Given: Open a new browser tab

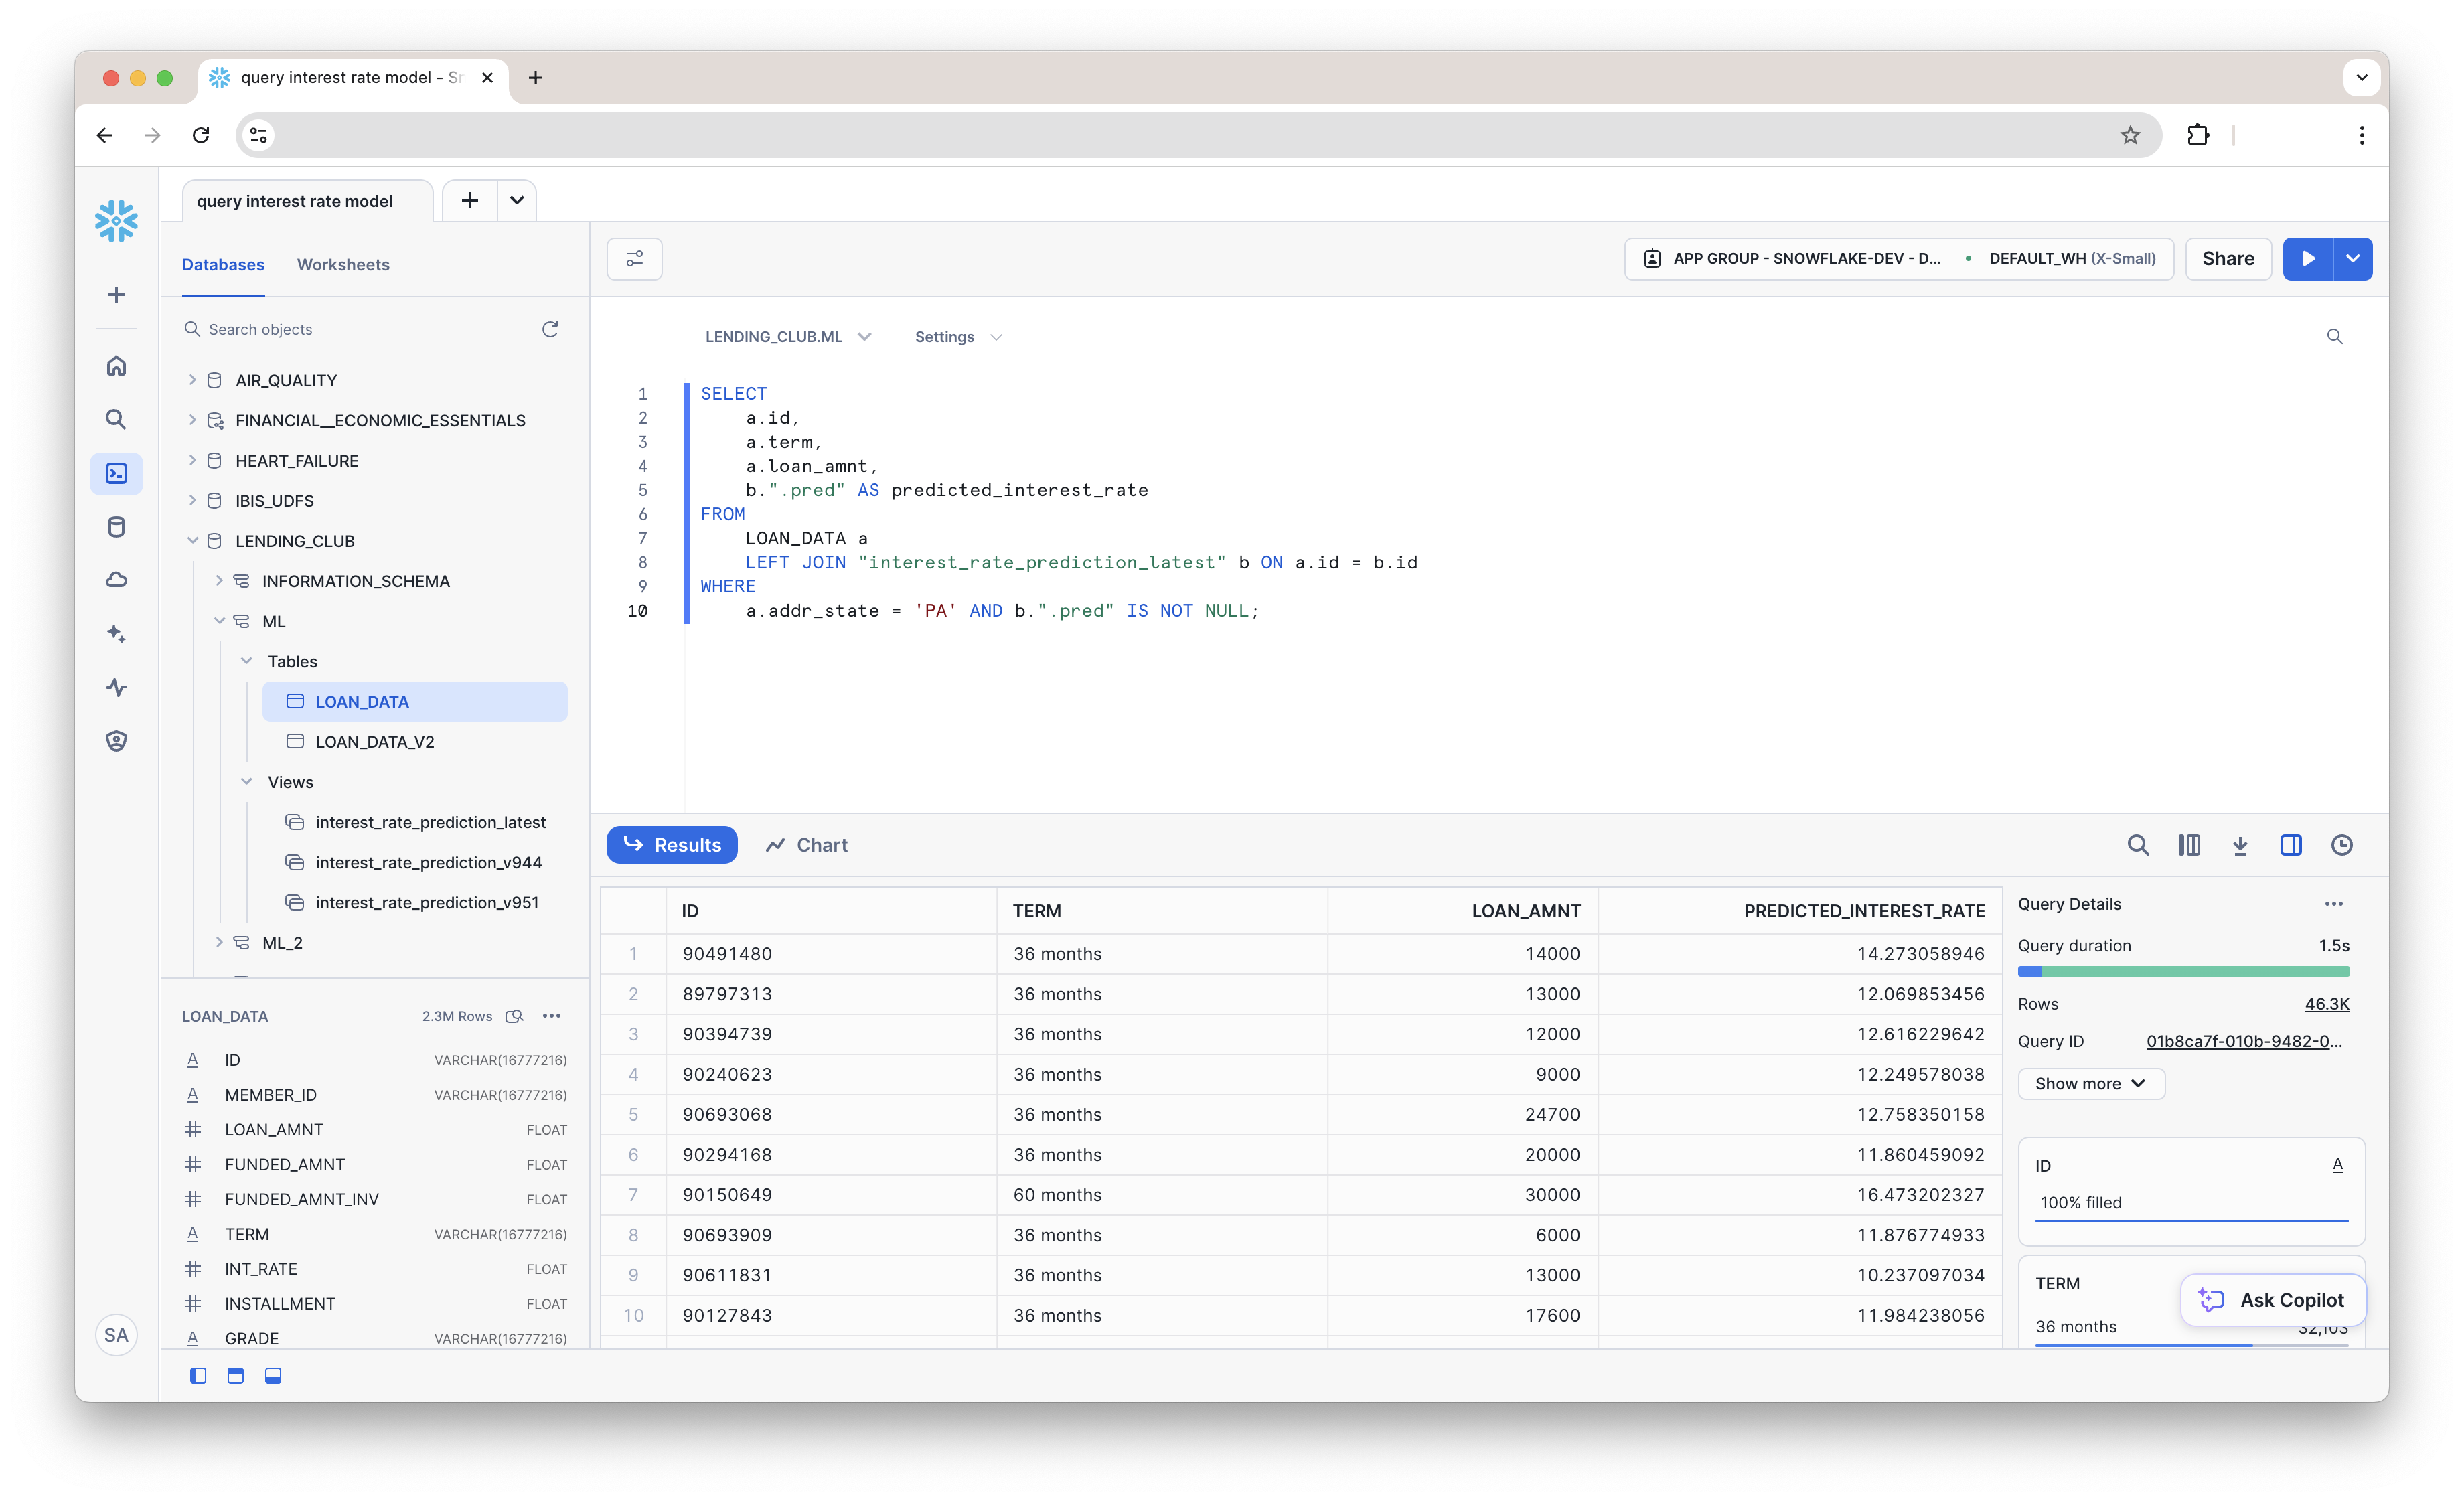Looking at the screenshot, I should [536, 77].
